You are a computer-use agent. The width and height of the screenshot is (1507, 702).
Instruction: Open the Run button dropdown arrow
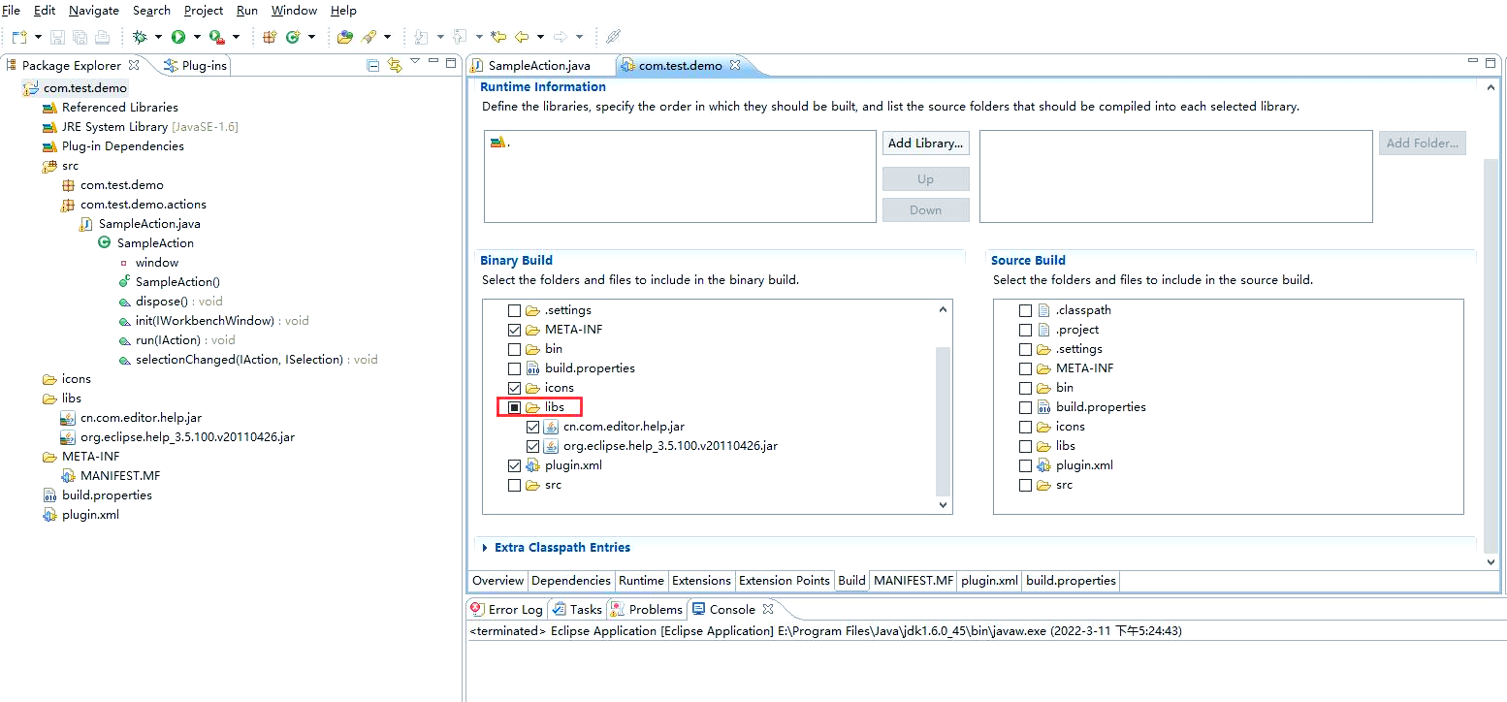click(196, 37)
